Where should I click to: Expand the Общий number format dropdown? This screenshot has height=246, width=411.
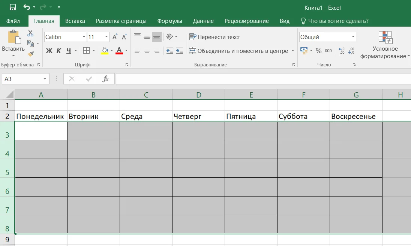click(x=353, y=37)
